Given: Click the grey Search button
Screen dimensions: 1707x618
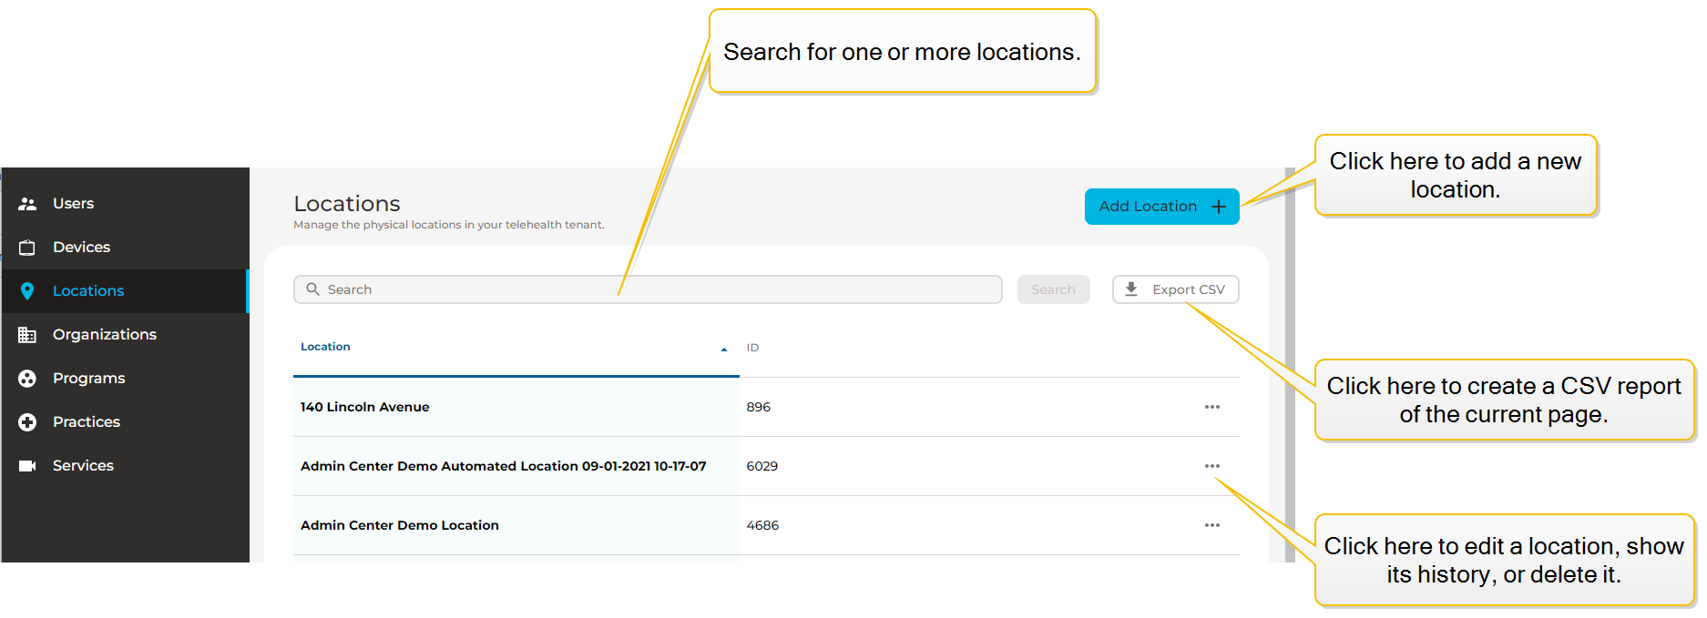Looking at the screenshot, I should coord(1053,289).
